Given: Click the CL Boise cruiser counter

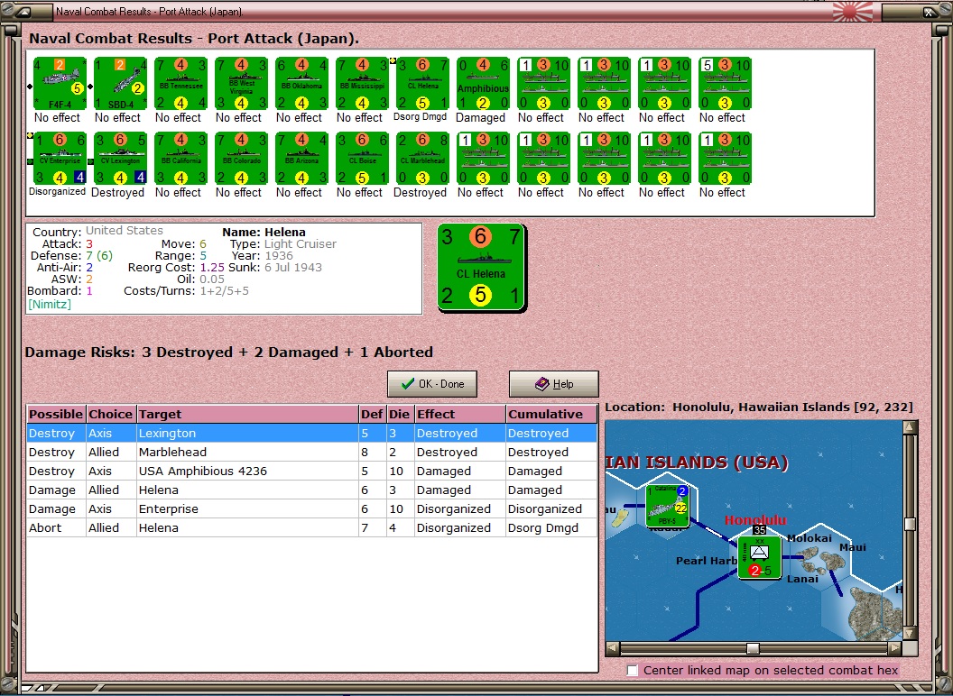Looking at the screenshot, I should [x=362, y=158].
